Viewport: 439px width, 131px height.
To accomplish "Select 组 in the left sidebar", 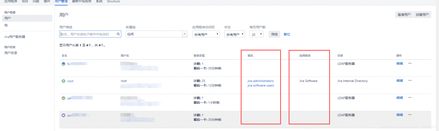I will point(6,25).
